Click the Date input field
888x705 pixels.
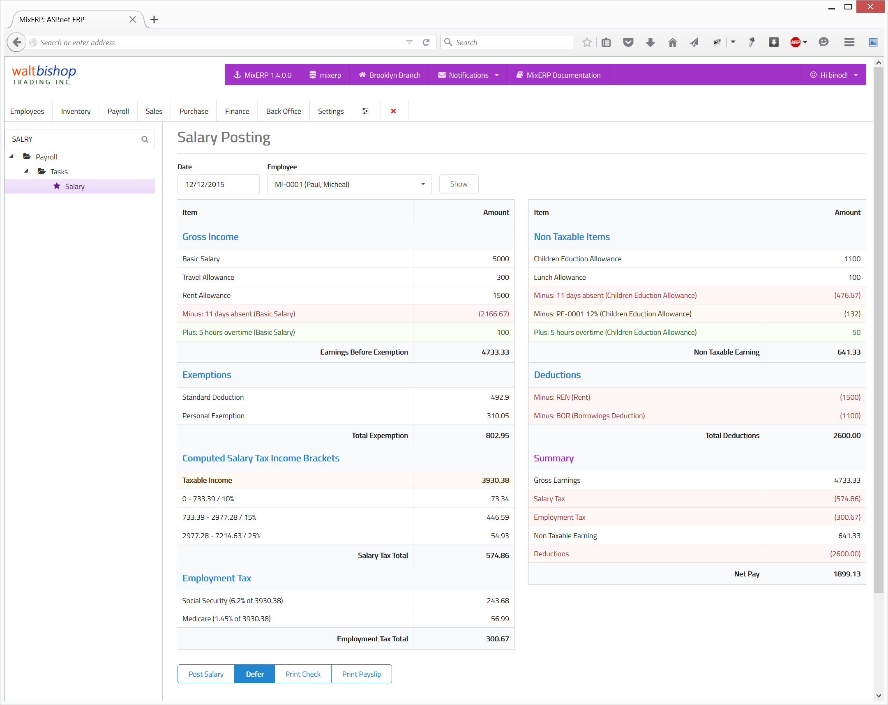coord(218,184)
